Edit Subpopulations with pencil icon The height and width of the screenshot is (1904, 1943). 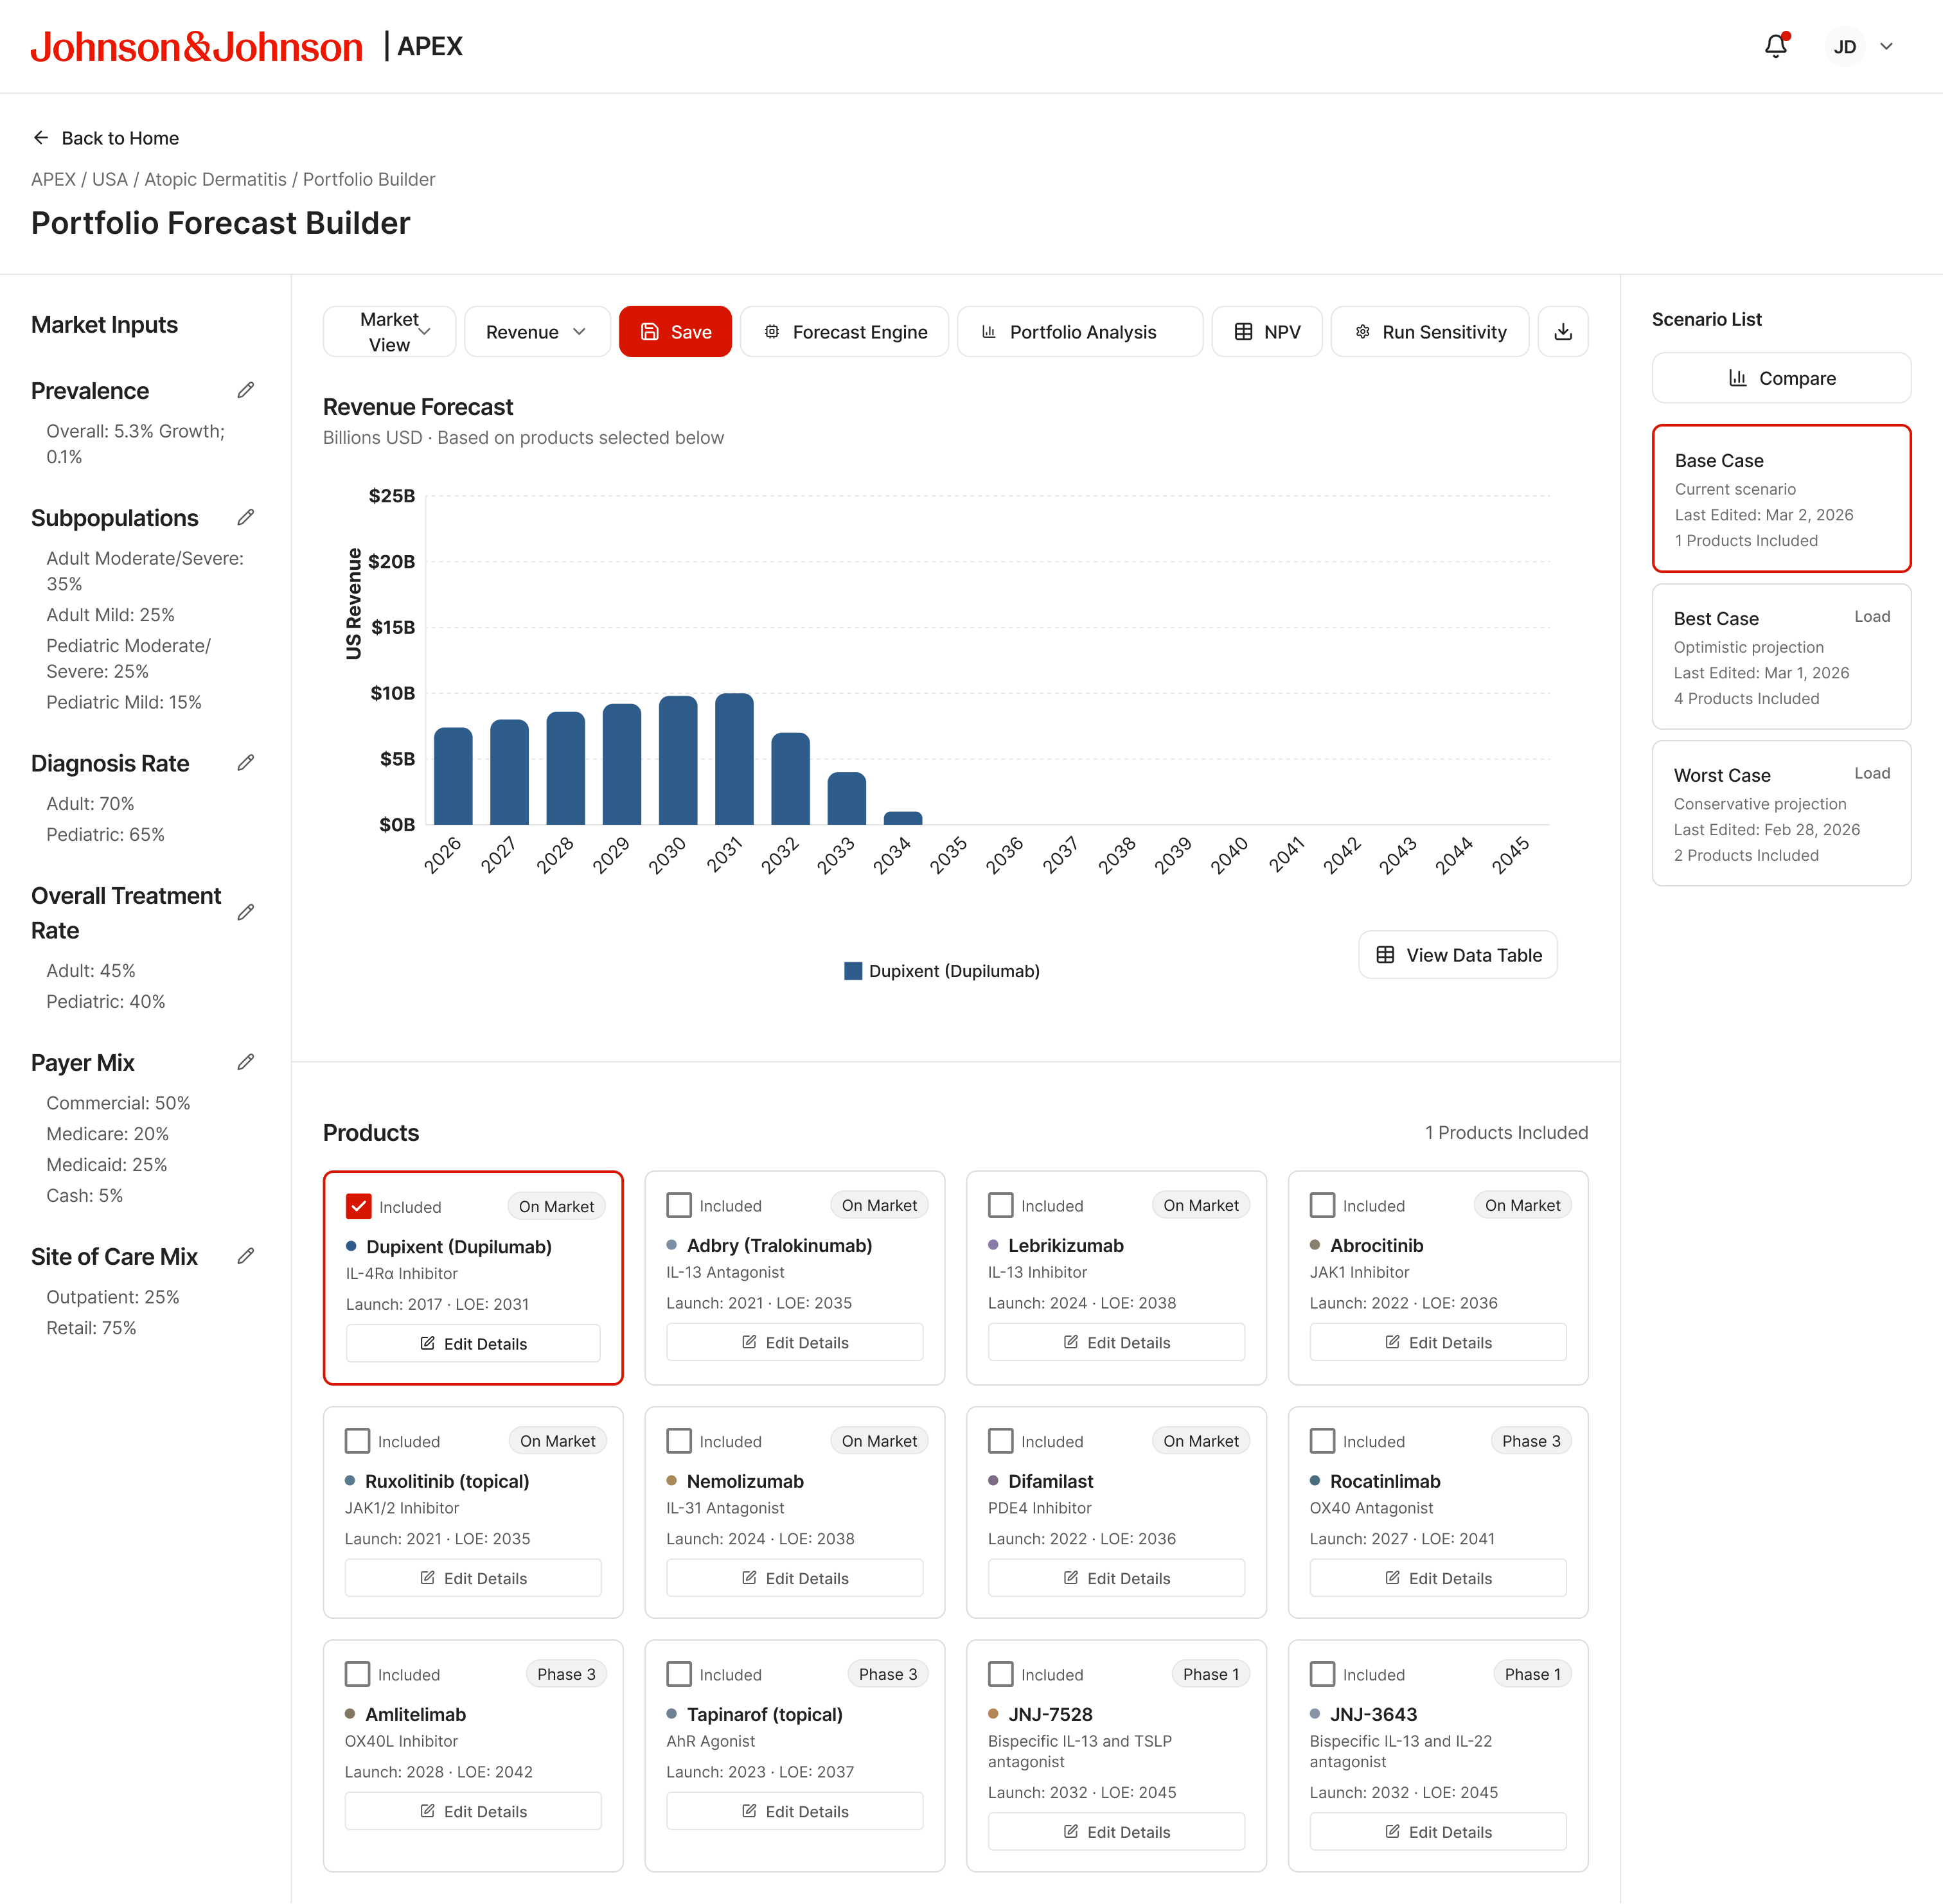click(246, 517)
